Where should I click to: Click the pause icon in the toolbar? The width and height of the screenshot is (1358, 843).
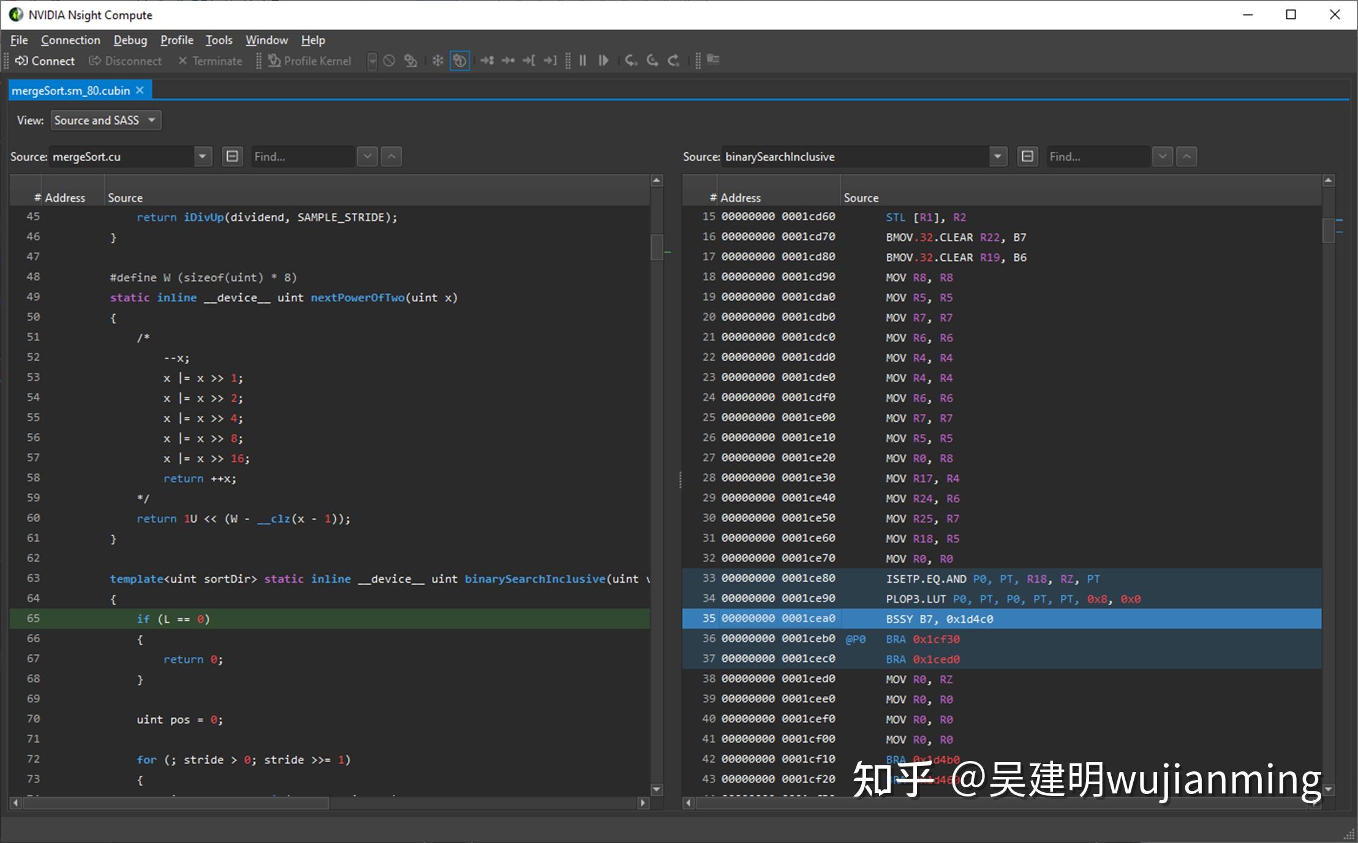click(x=583, y=61)
